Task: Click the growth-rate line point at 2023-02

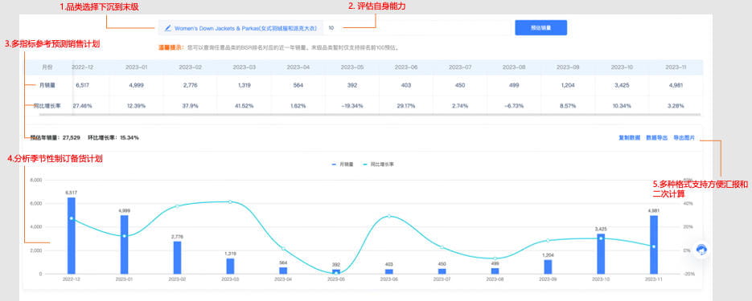Action: pos(177,206)
